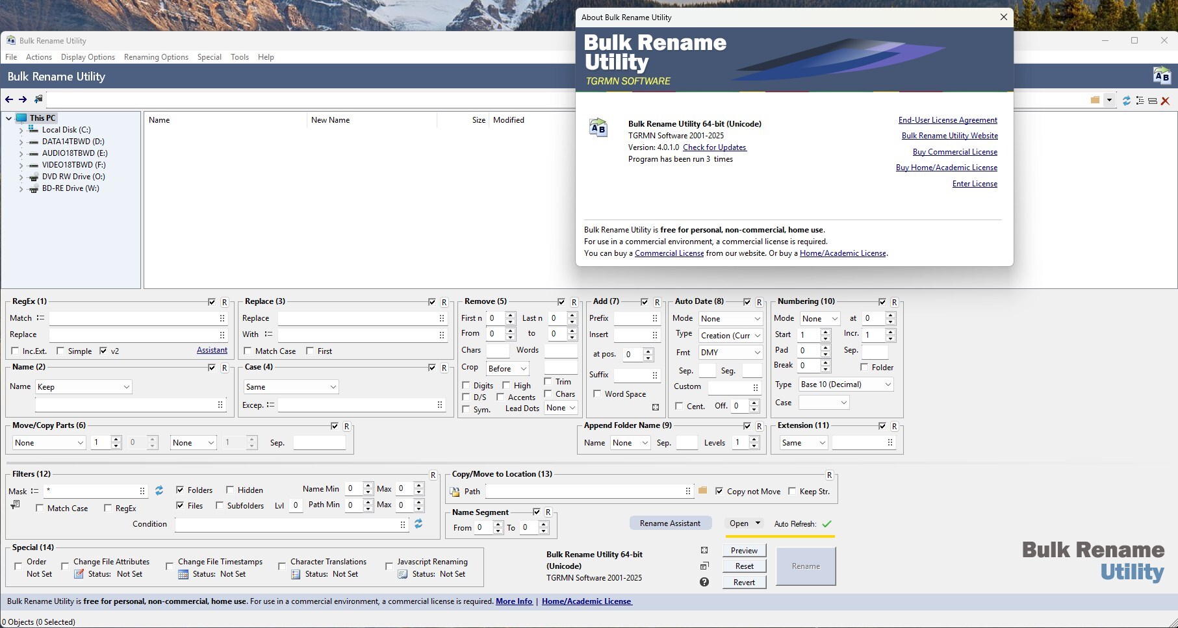Expand the Local Disk (C:) tree node

point(21,130)
